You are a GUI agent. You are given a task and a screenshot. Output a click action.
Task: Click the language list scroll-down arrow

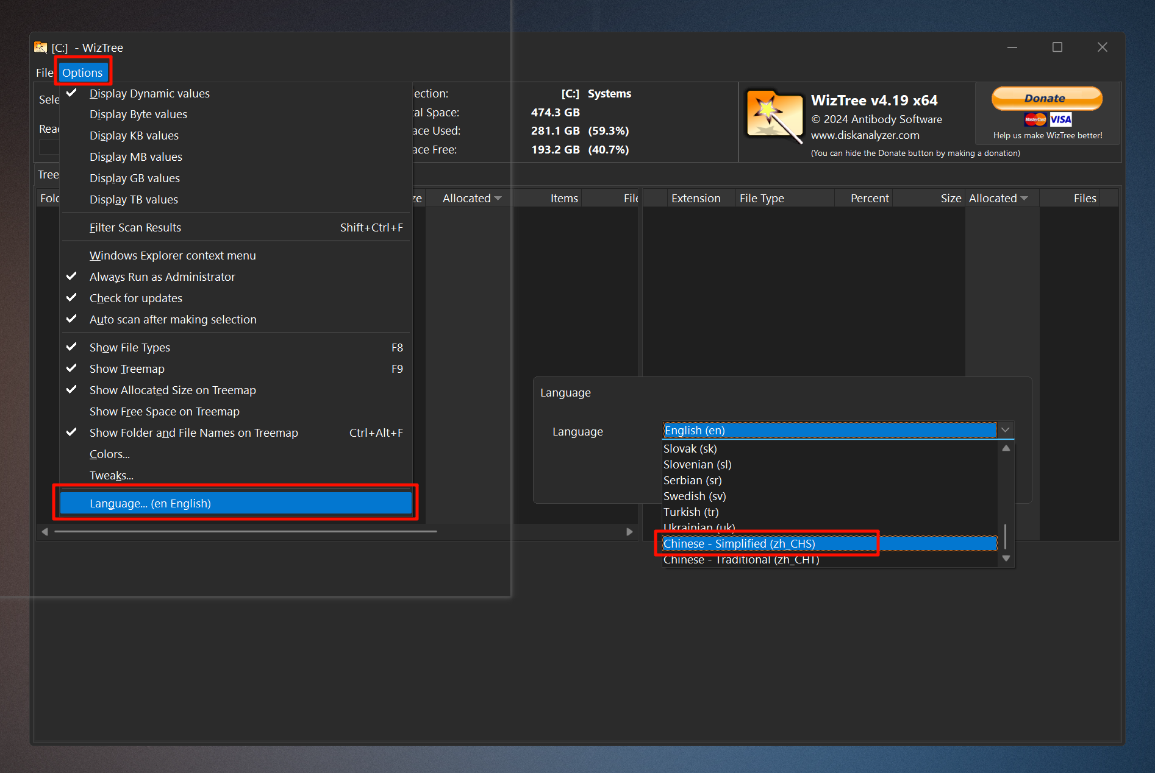coord(1006,558)
